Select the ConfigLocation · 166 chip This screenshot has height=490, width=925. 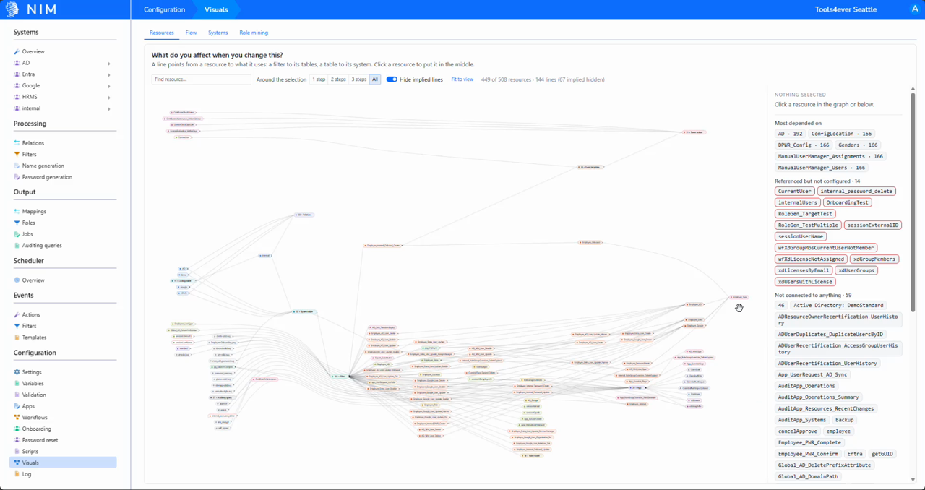coord(842,134)
